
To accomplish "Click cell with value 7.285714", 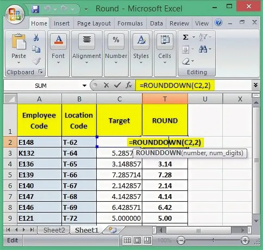I will click(119, 175).
